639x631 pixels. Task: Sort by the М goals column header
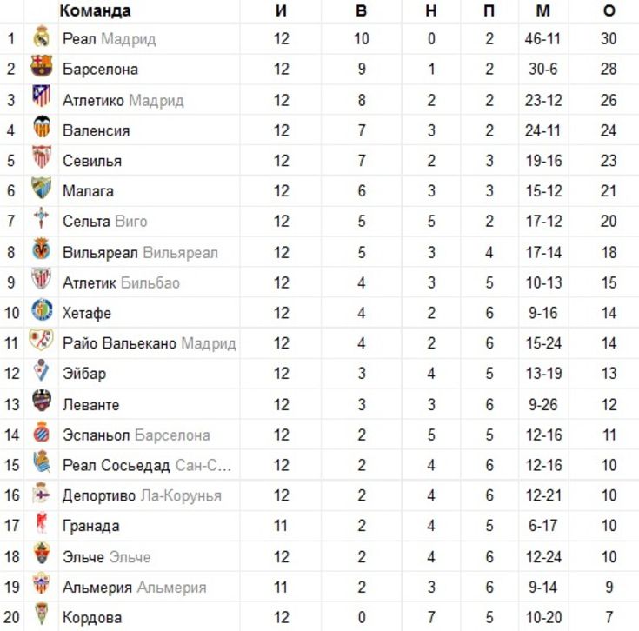(x=542, y=10)
